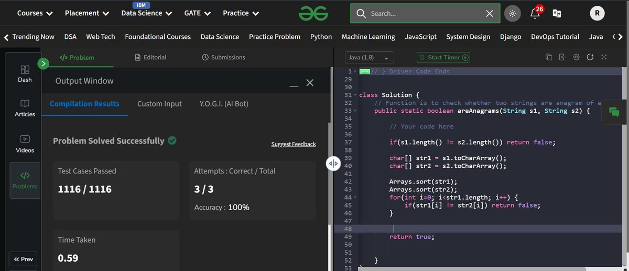The height and width of the screenshot is (271, 629).
Task: Open the Courses dropdown menu
Action: click(35, 13)
